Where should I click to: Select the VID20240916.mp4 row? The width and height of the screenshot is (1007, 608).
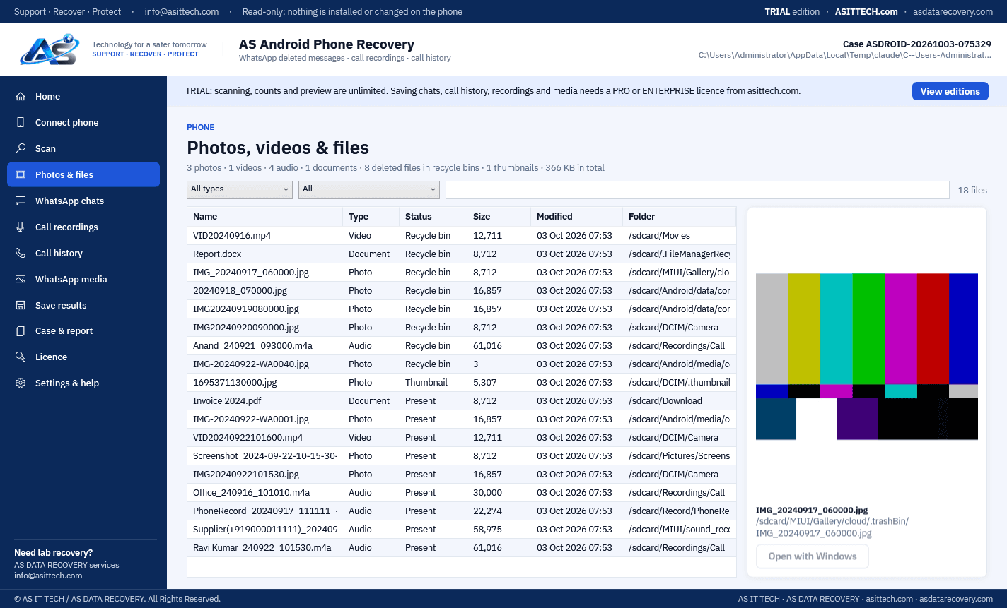pos(461,236)
